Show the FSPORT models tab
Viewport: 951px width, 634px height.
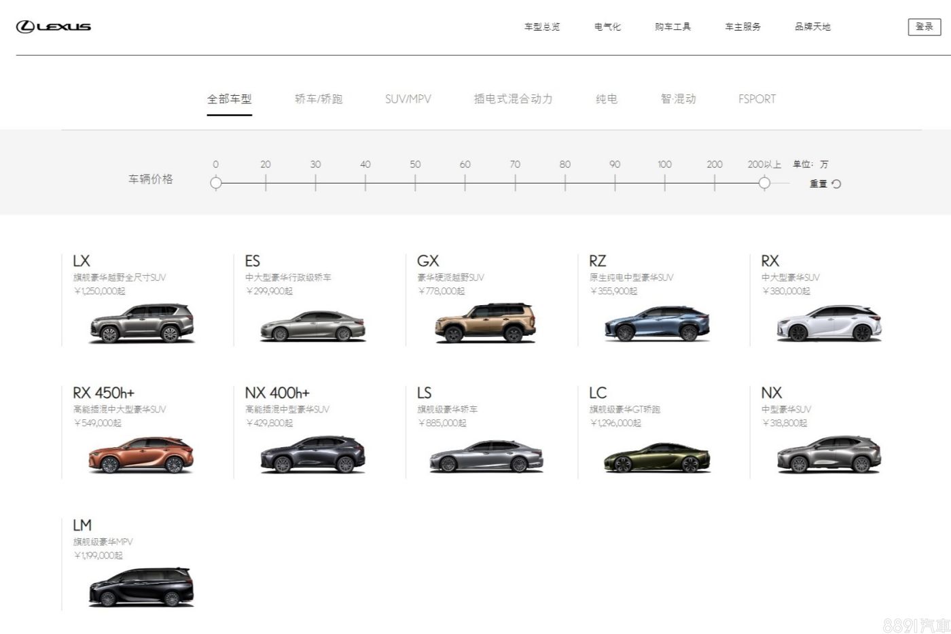pyautogui.click(x=757, y=99)
